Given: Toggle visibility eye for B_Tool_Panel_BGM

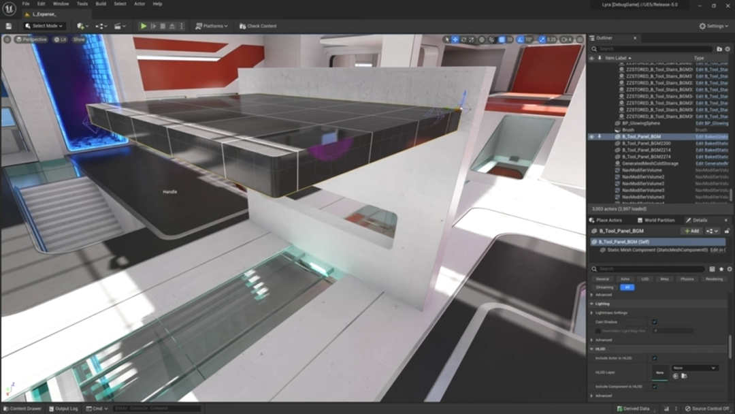Looking at the screenshot, I should point(591,136).
